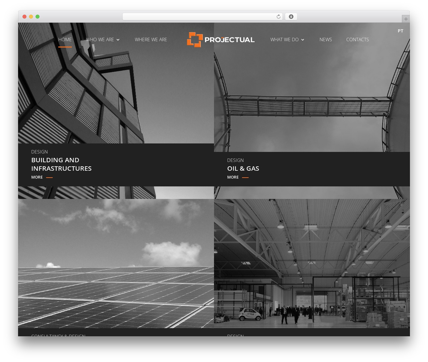Minimize the window with the yellow button
428x362 pixels.
31,17
